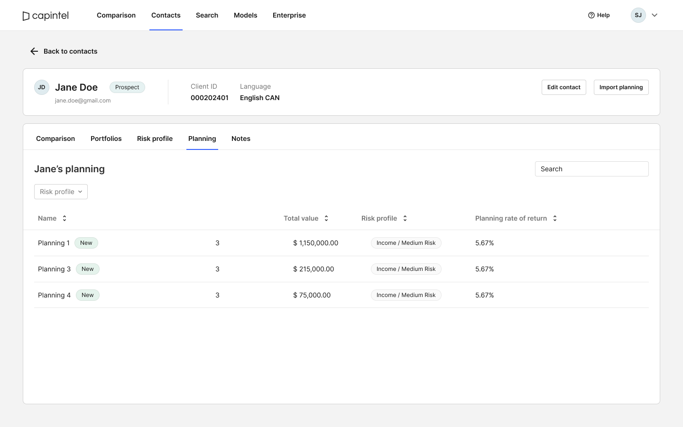The width and height of the screenshot is (683, 427).
Task: Click the JD contact avatar
Action: (x=42, y=87)
